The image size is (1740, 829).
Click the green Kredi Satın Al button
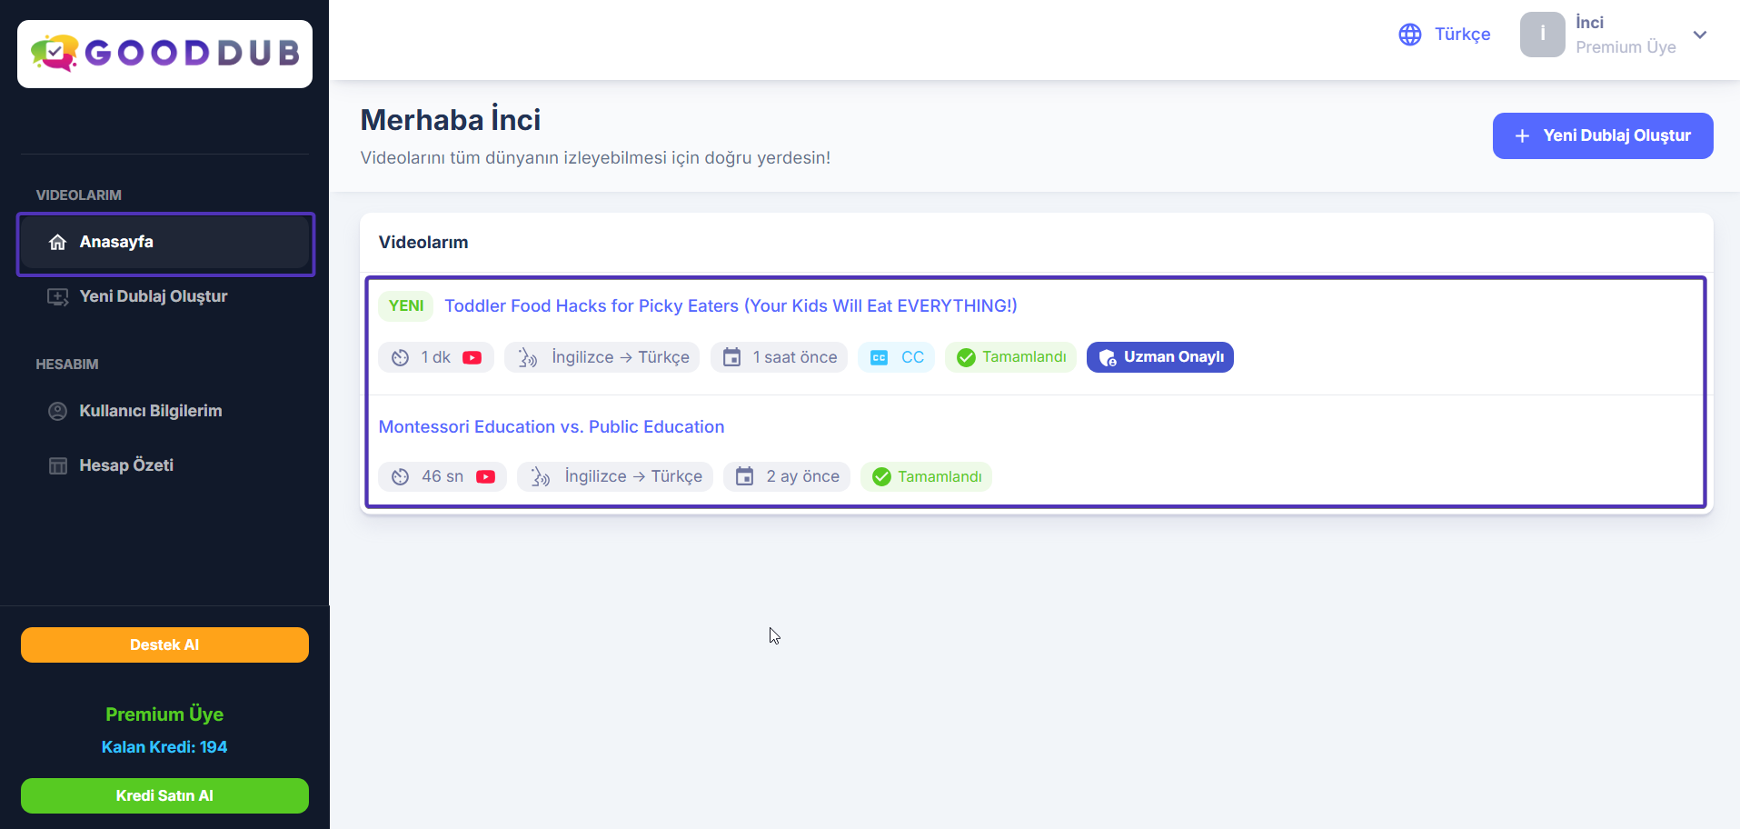pyautogui.click(x=164, y=796)
